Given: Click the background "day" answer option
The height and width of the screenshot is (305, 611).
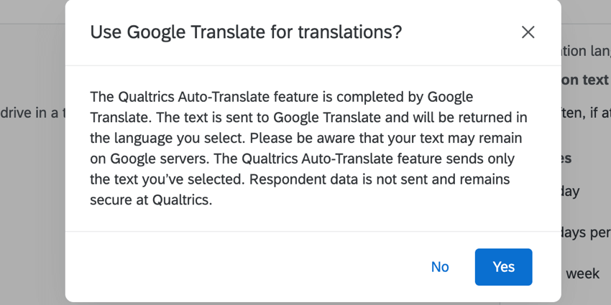Looking at the screenshot, I should (x=571, y=192).
